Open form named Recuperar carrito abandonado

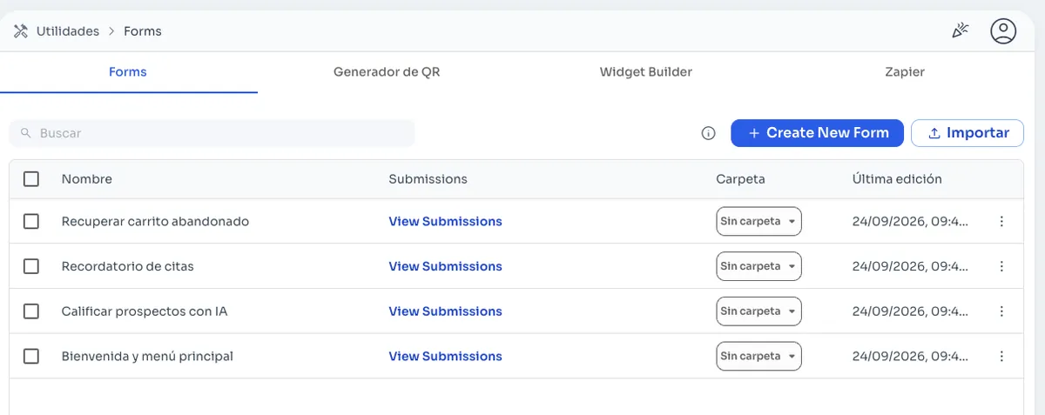click(x=155, y=221)
